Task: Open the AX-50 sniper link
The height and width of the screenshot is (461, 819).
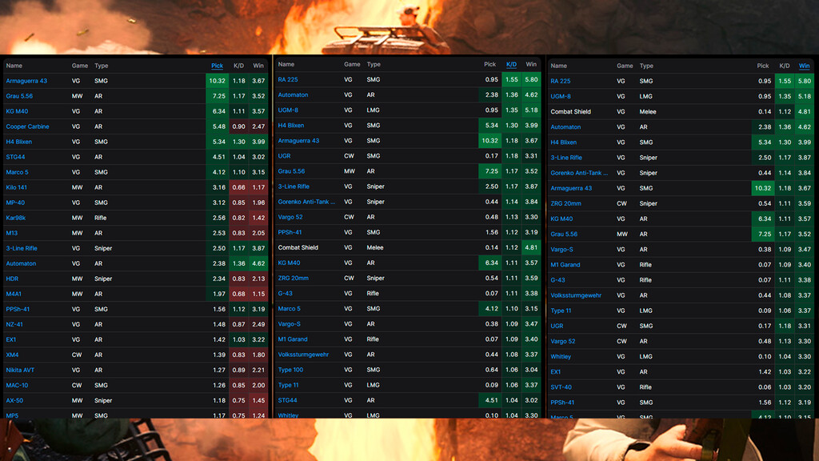Action: pos(14,400)
